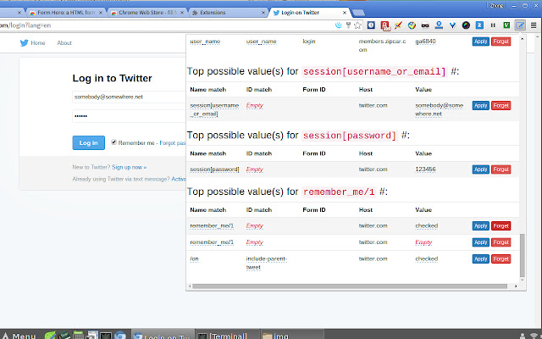Click the popup scroll-up arrow
The image size is (542, 339).
pos(522,38)
